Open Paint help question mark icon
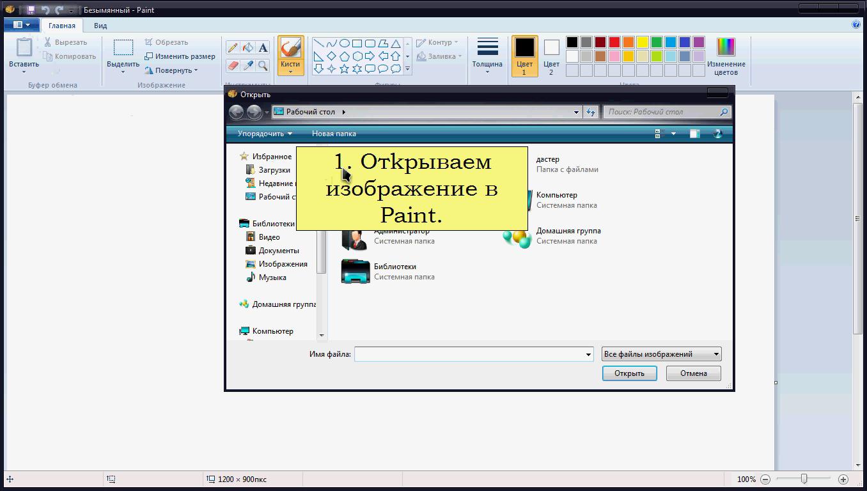 [x=856, y=25]
